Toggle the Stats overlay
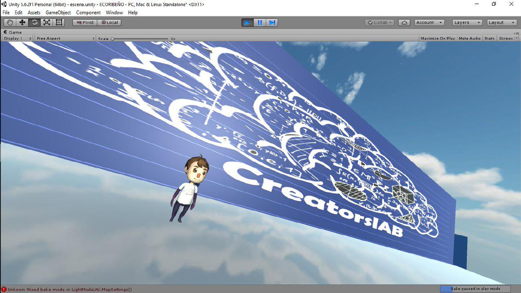This screenshot has width=521, height=293. [x=489, y=38]
